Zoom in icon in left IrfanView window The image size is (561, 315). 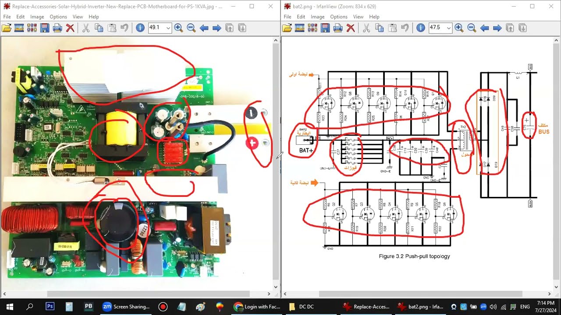178,28
